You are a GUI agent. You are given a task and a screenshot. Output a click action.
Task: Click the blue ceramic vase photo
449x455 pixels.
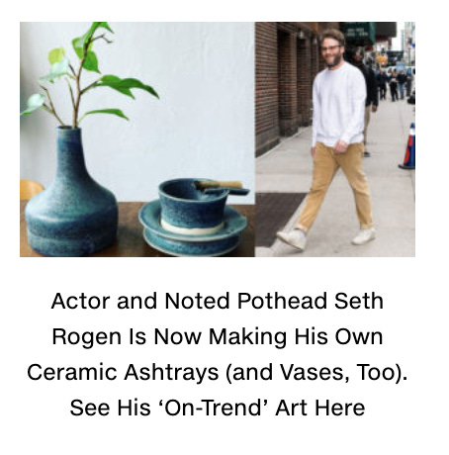tap(137, 139)
